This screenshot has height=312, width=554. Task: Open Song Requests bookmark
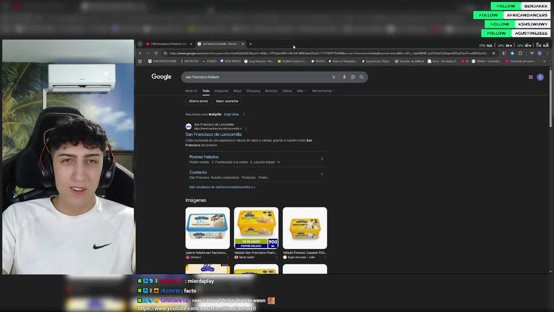259,61
